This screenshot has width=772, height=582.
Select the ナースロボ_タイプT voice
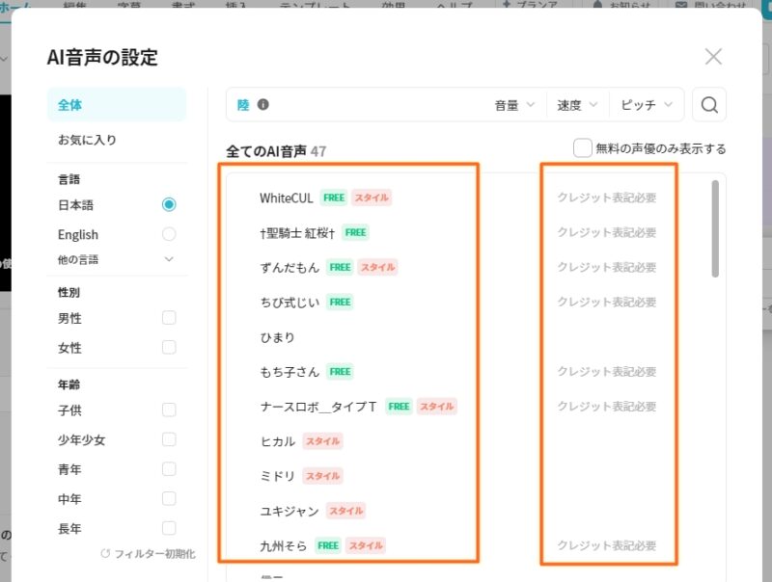coord(318,407)
